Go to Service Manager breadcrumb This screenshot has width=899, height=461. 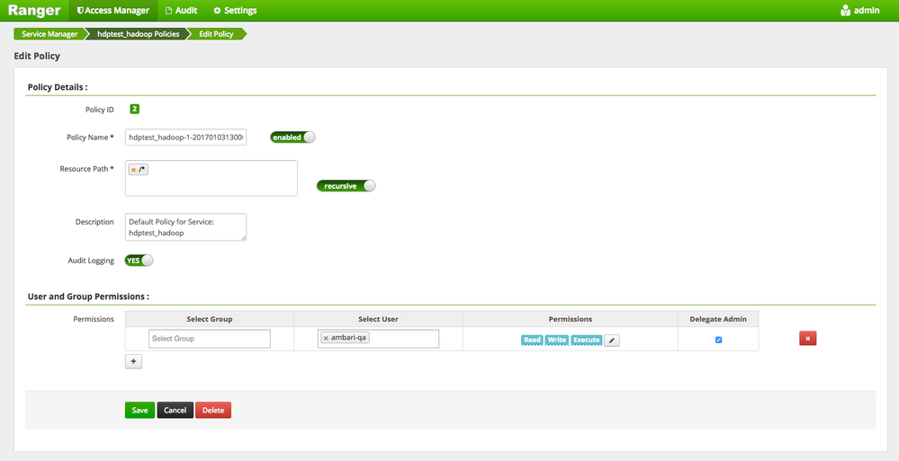click(49, 34)
